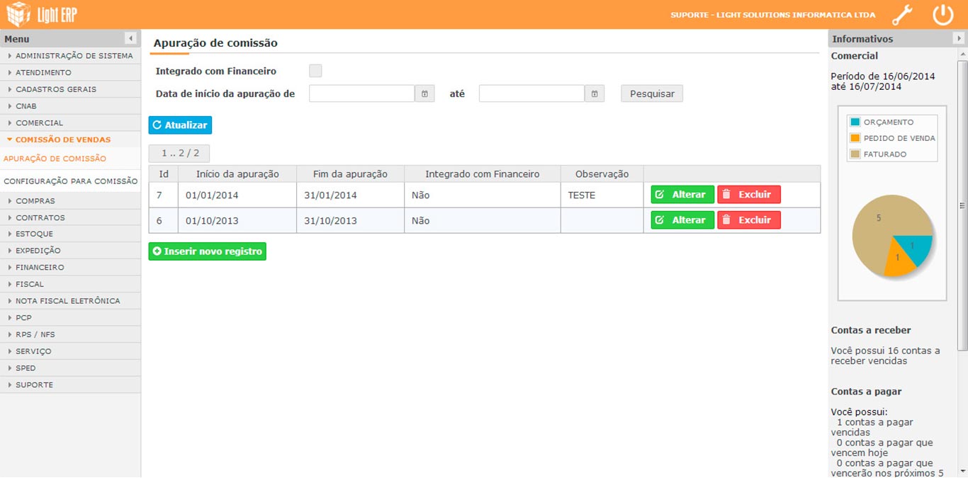The height and width of the screenshot is (478, 968).
Task: Collapse the Menu panel arrow
Action: coord(130,38)
